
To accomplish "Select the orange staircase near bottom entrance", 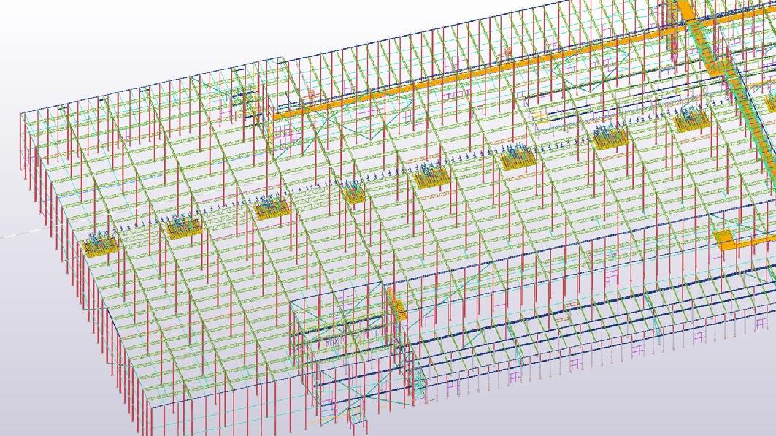I will coord(396,303).
